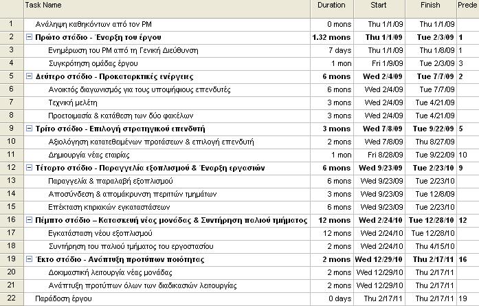This screenshot has height=306, width=479.
Task: Select task Παράδοση έργου
Action: (x=63, y=298)
